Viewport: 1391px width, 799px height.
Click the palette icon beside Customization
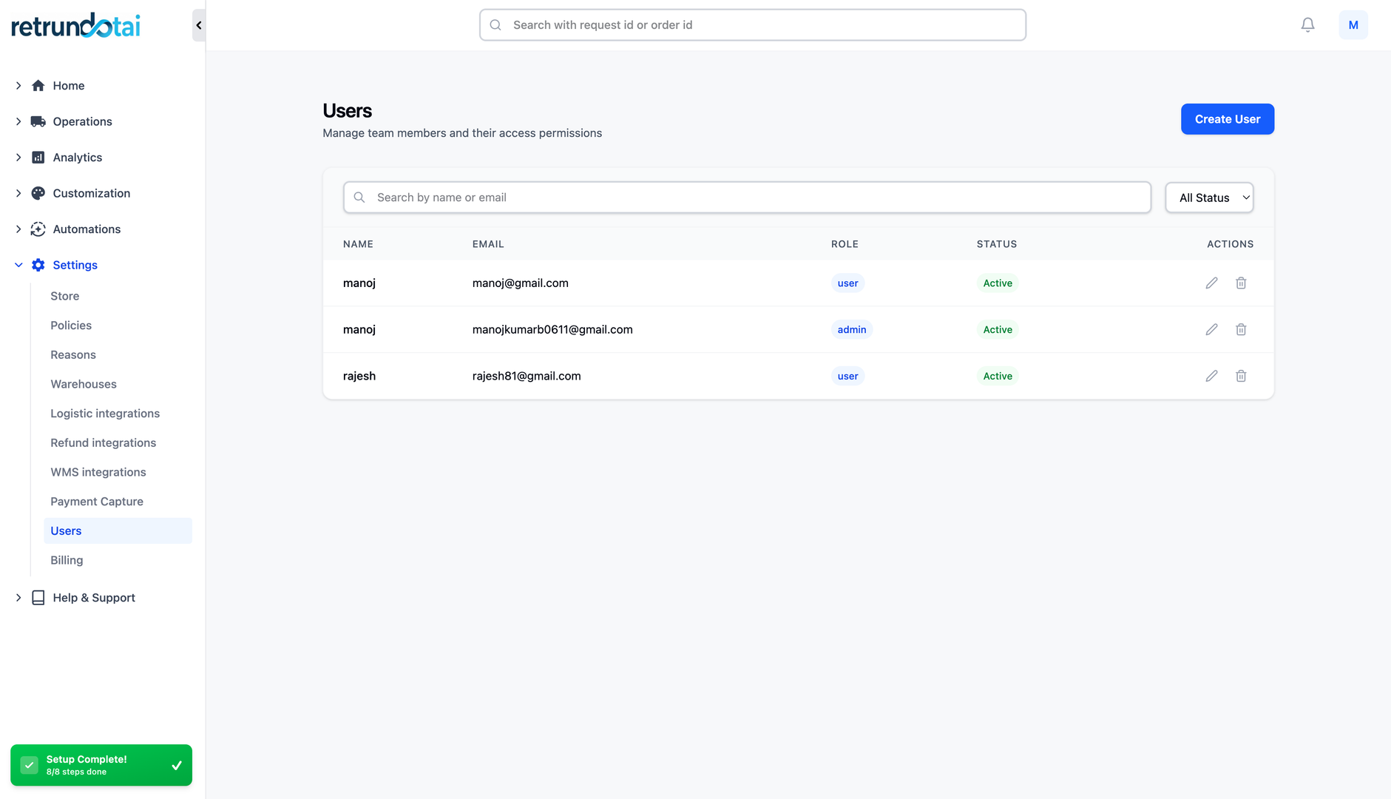pos(38,193)
